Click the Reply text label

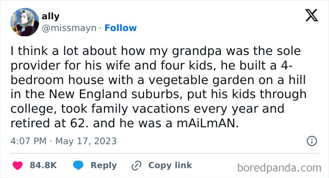[104, 165]
